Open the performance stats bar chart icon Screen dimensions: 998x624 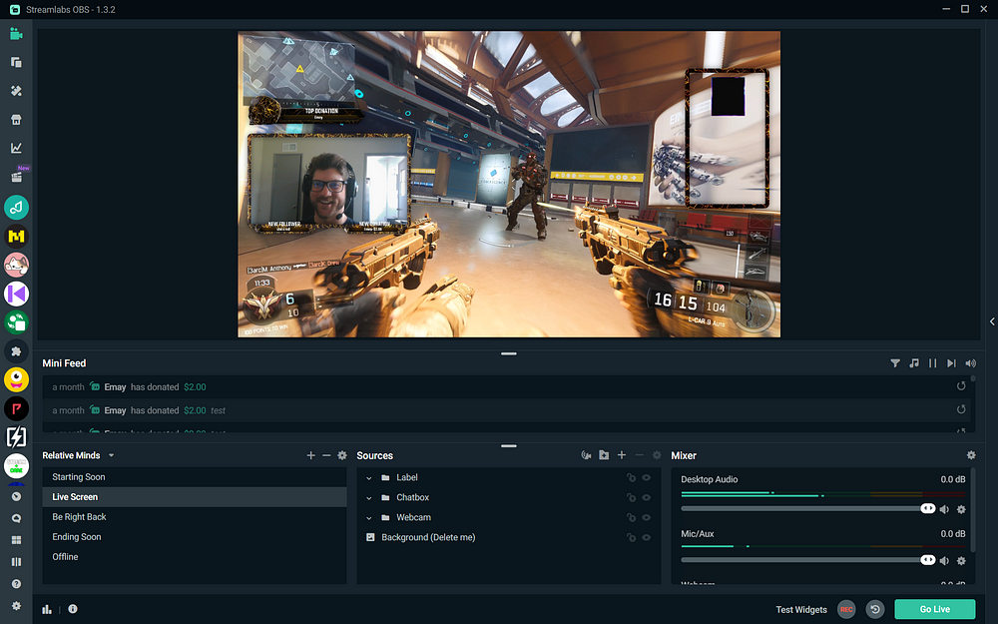[x=47, y=609]
